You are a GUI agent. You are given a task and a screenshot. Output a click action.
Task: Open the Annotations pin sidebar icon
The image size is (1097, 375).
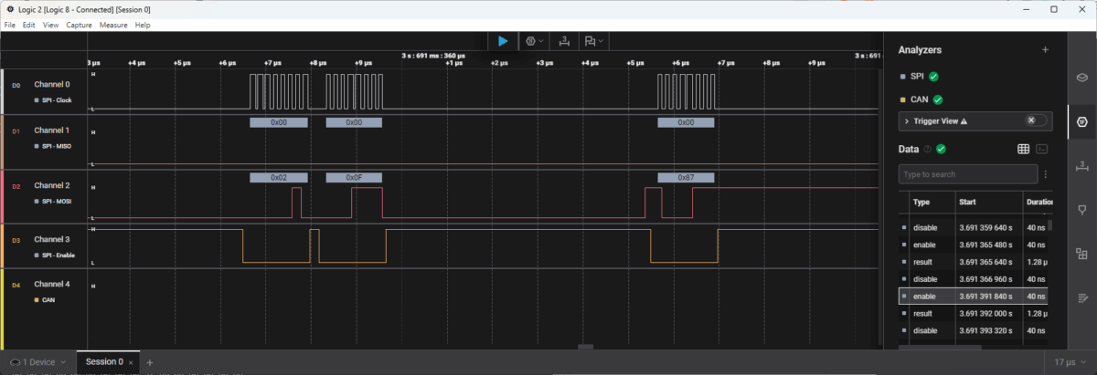1081,209
